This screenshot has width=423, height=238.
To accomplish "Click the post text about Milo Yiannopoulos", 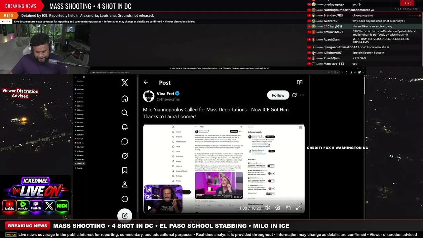I will (x=216, y=113).
